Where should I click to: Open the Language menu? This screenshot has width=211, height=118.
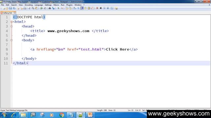[39, 5]
